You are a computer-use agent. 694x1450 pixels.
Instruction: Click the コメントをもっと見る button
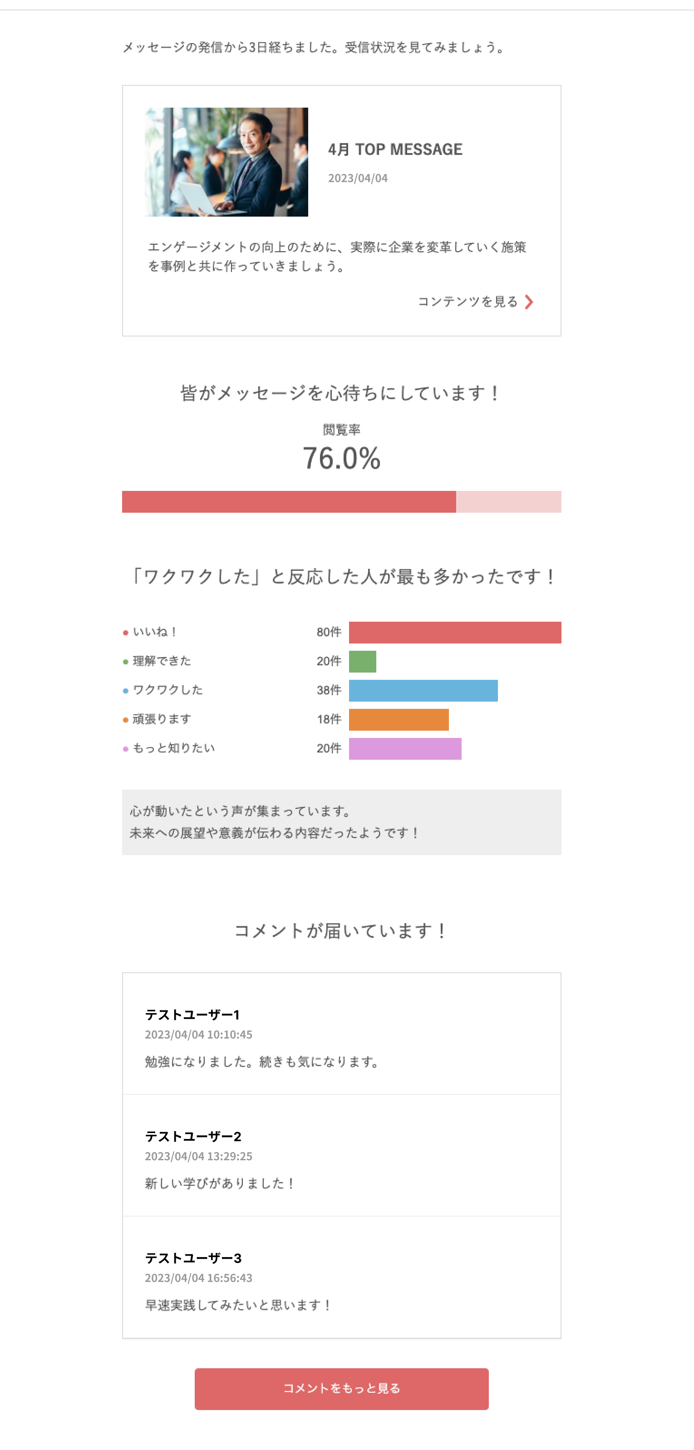click(x=341, y=1389)
